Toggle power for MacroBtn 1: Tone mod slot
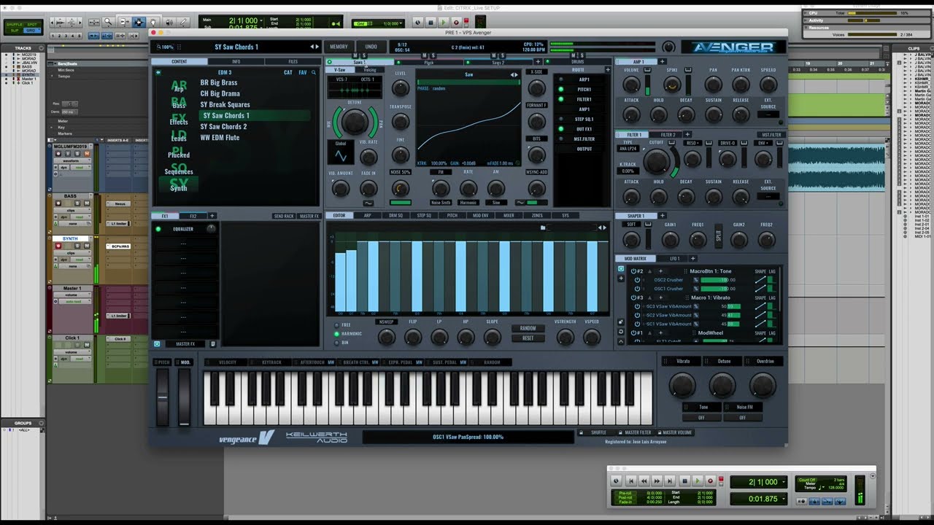The image size is (934, 525). click(x=633, y=271)
